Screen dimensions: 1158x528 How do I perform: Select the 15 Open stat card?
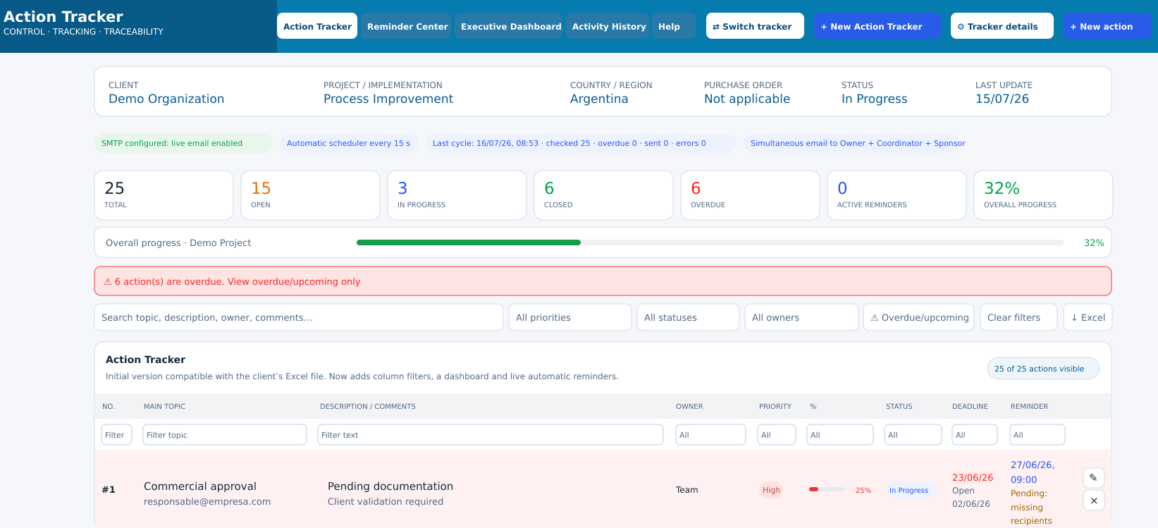coord(310,195)
